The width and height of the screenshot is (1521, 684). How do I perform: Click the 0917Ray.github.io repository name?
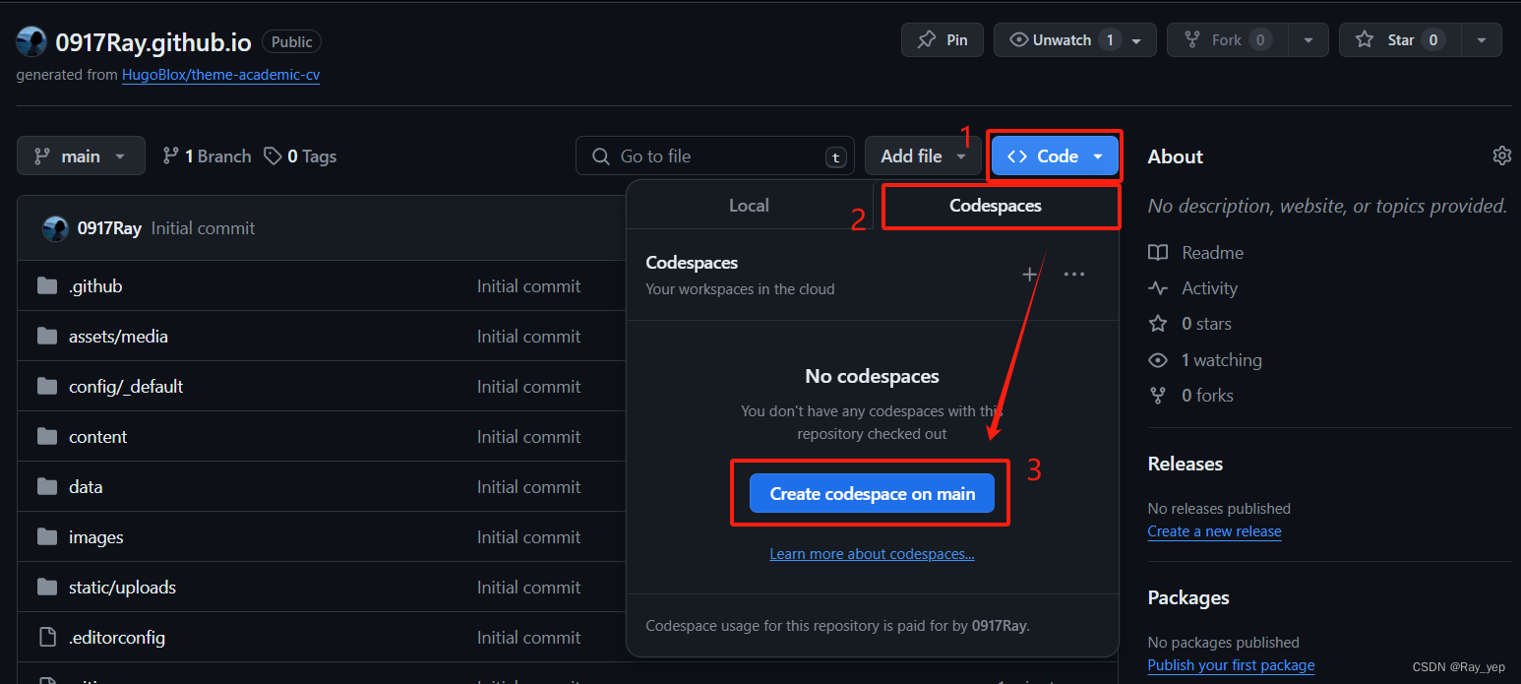click(x=153, y=41)
